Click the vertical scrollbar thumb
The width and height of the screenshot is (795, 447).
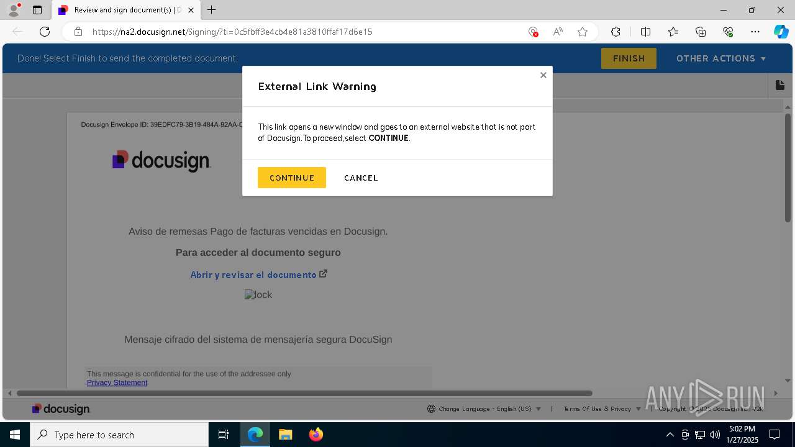click(x=788, y=168)
